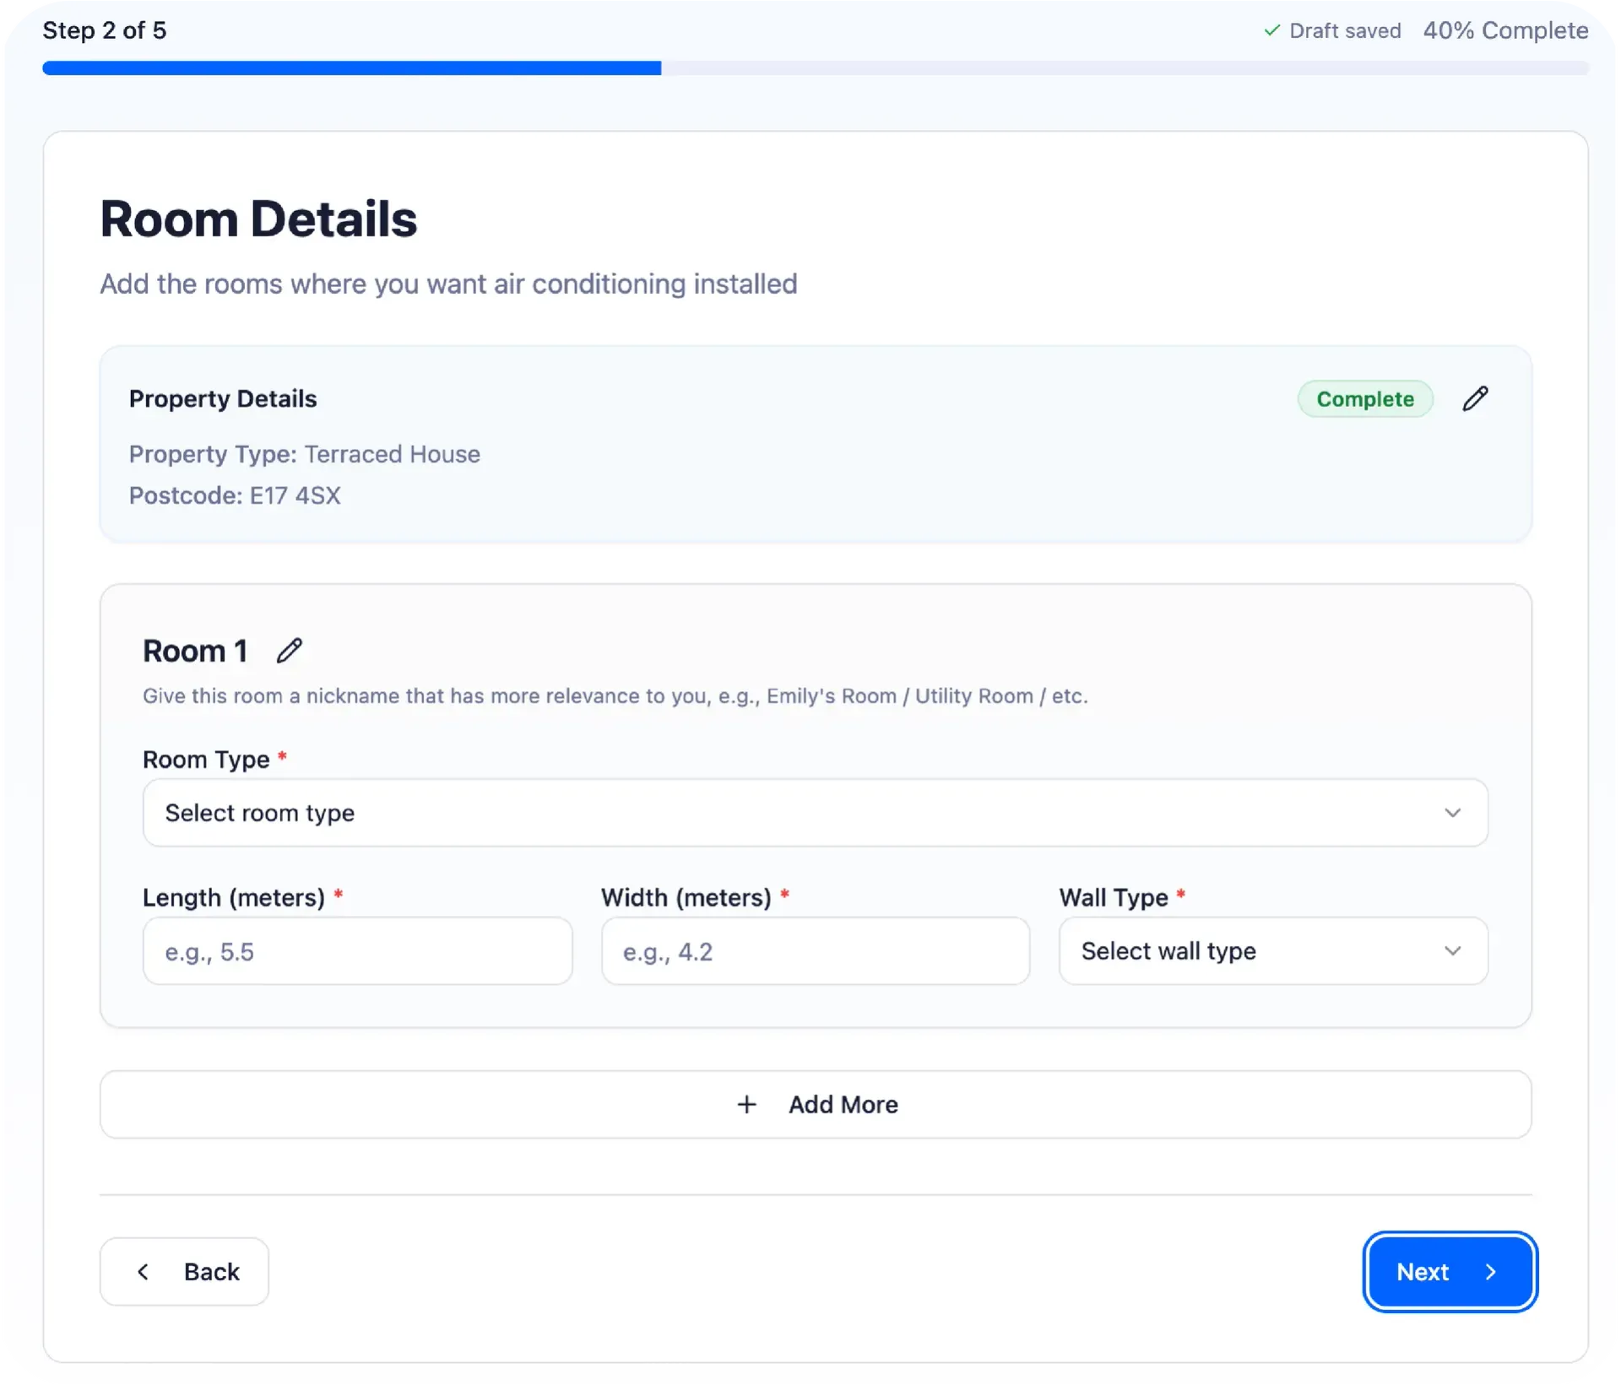The height and width of the screenshot is (1385, 1621).
Task: Click the Property Details edit pencil icon
Action: [x=1475, y=398]
